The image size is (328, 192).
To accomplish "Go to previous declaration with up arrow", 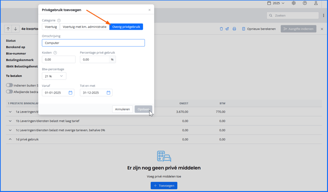I will 8,29.
